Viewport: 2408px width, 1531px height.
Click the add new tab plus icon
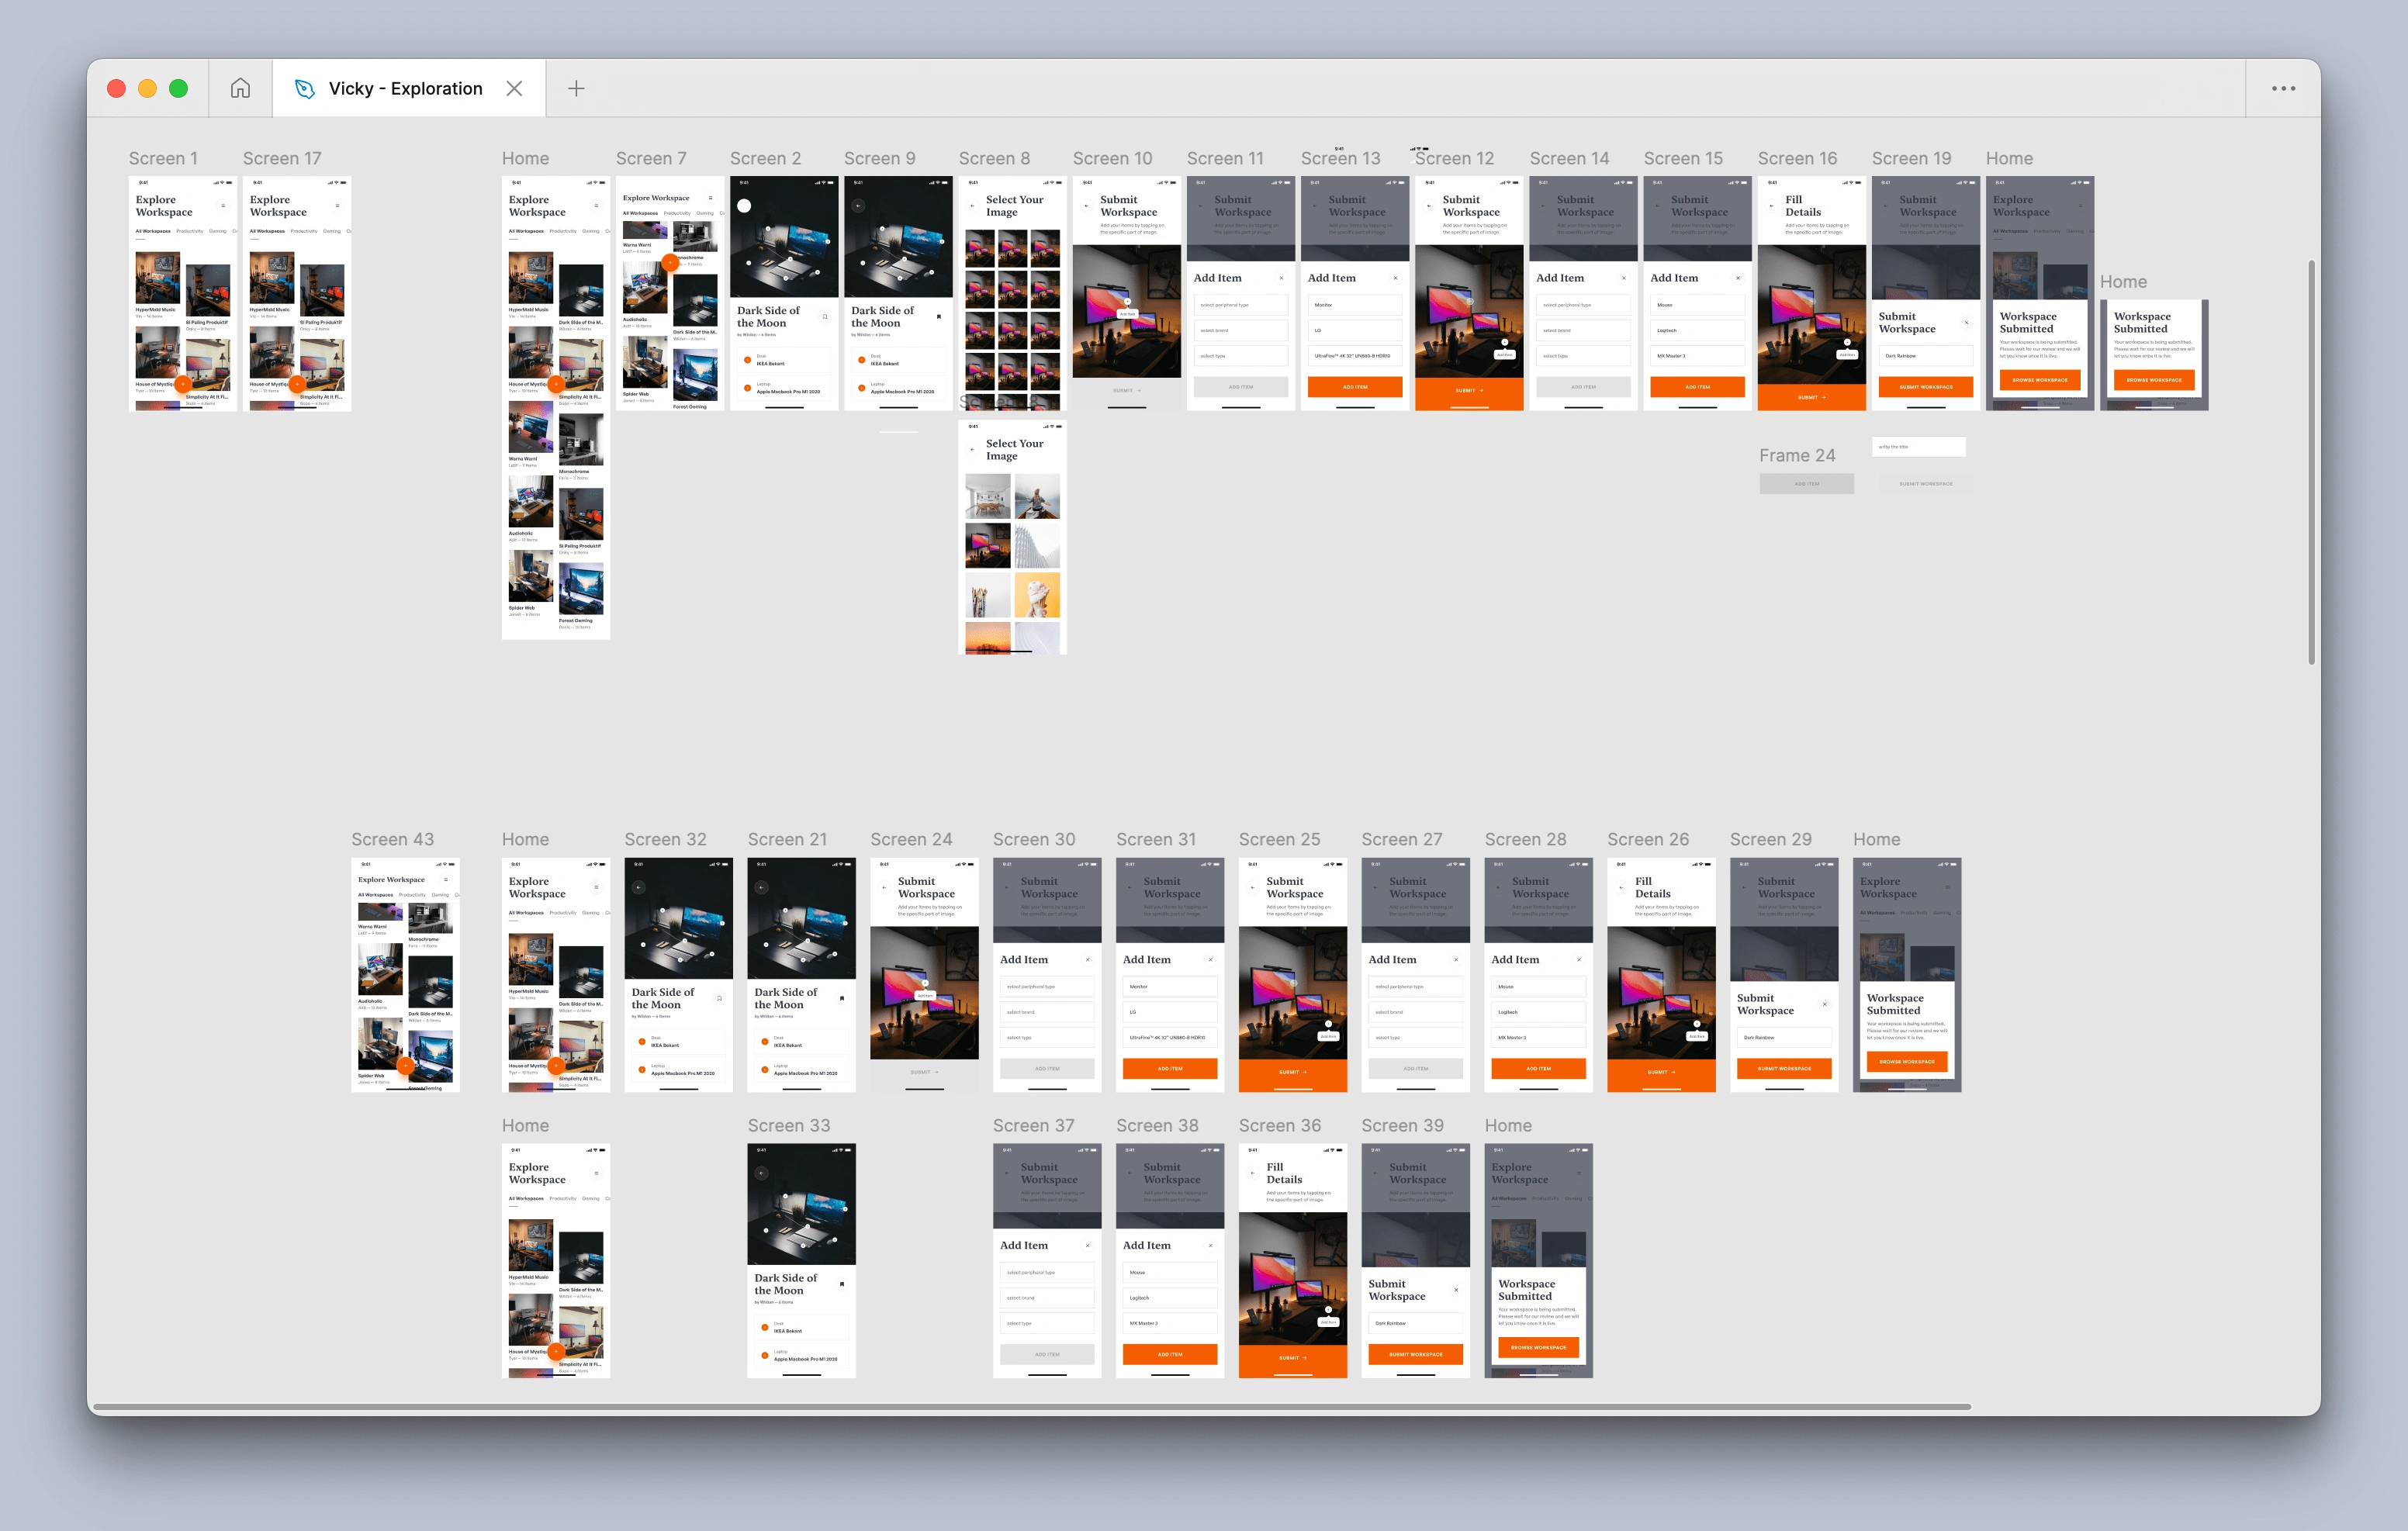pyautogui.click(x=576, y=88)
